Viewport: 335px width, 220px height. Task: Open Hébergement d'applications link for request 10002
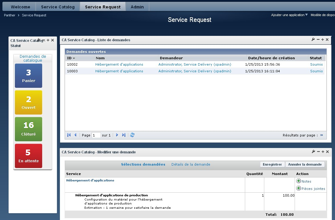pyautogui.click(x=119, y=64)
